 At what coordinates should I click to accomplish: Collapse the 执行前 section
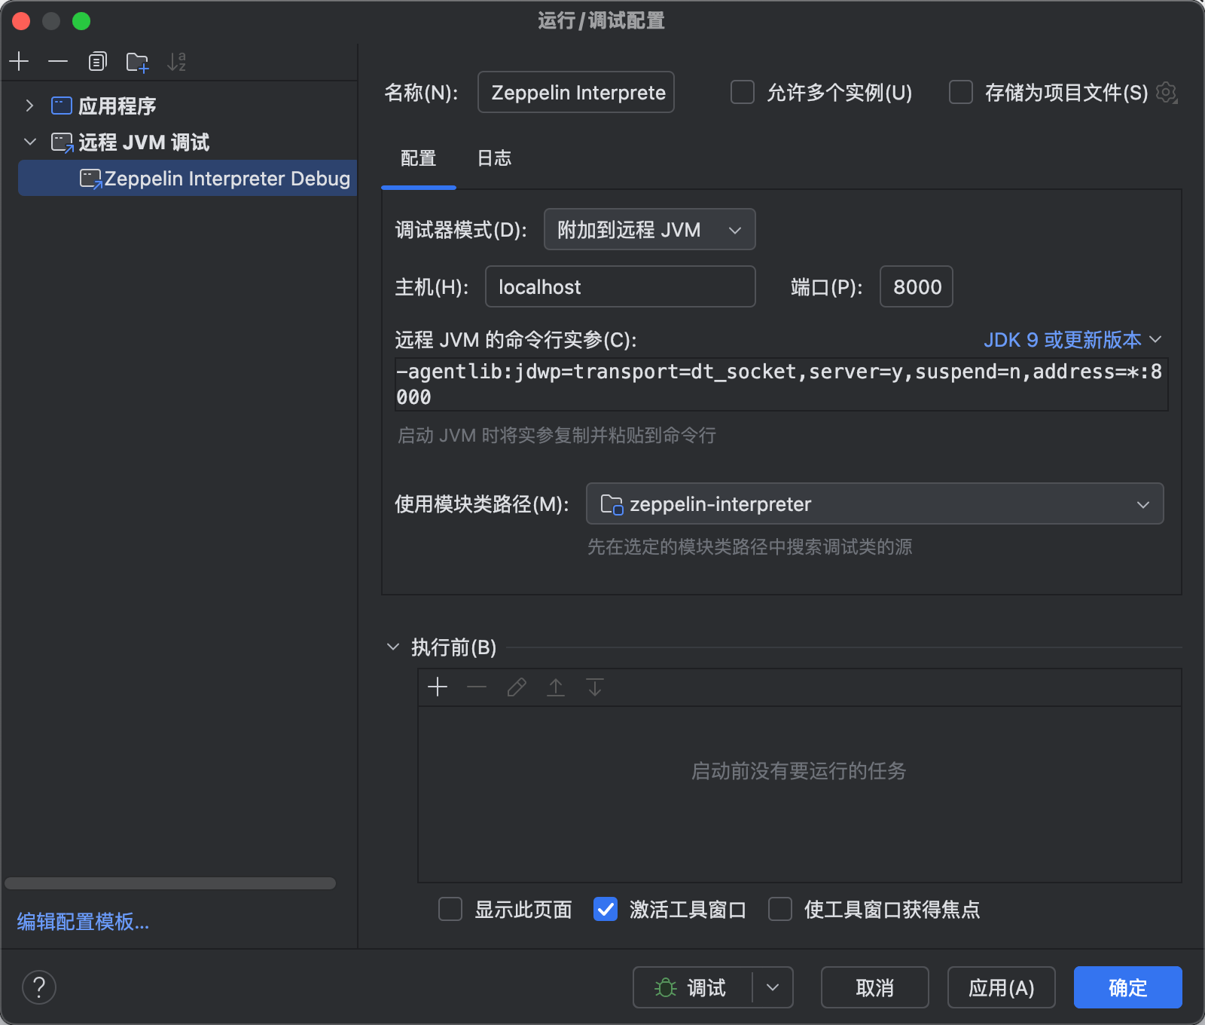(393, 647)
